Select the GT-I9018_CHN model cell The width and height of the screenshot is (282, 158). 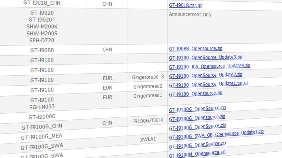[x=42, y=3]
